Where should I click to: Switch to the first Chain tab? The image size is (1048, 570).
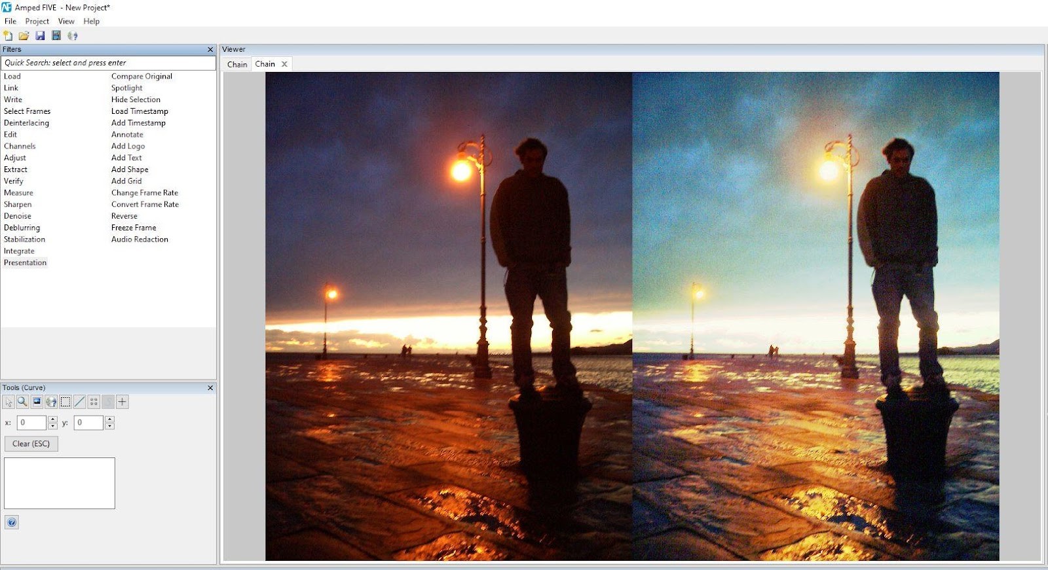coord(237,64)
